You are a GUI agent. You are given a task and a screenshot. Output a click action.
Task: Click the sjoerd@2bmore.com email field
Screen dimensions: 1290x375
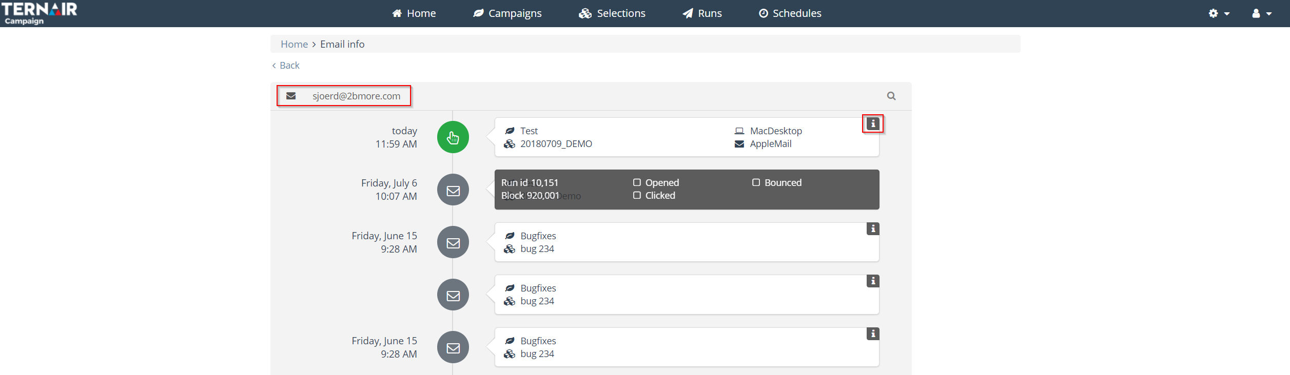(x=356, y=96)
